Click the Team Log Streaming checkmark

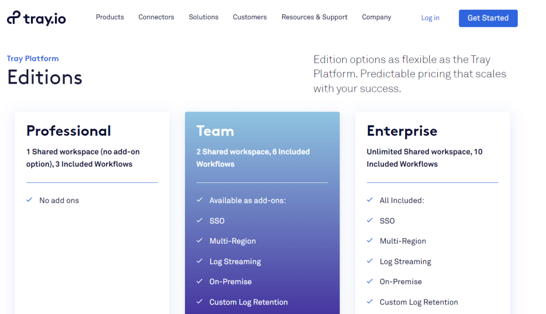click(x=199, y=261)
